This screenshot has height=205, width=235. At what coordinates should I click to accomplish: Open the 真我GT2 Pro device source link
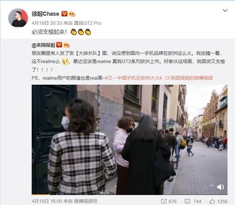click(88, 23)
